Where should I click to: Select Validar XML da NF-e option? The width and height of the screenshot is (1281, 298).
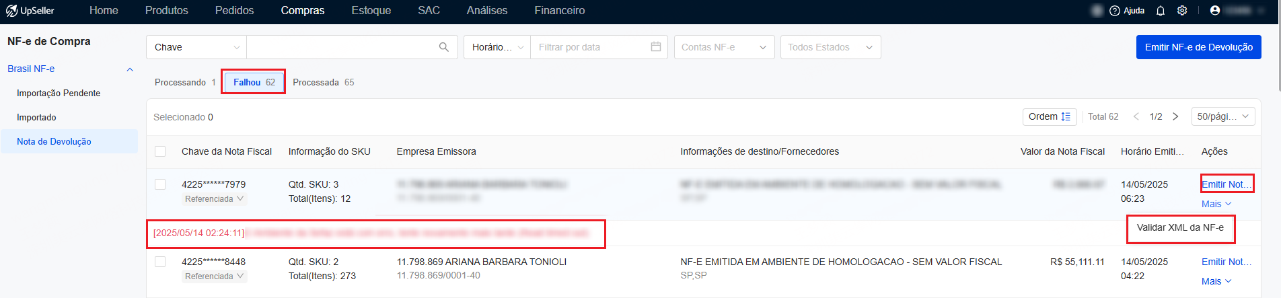(1180, 227)
